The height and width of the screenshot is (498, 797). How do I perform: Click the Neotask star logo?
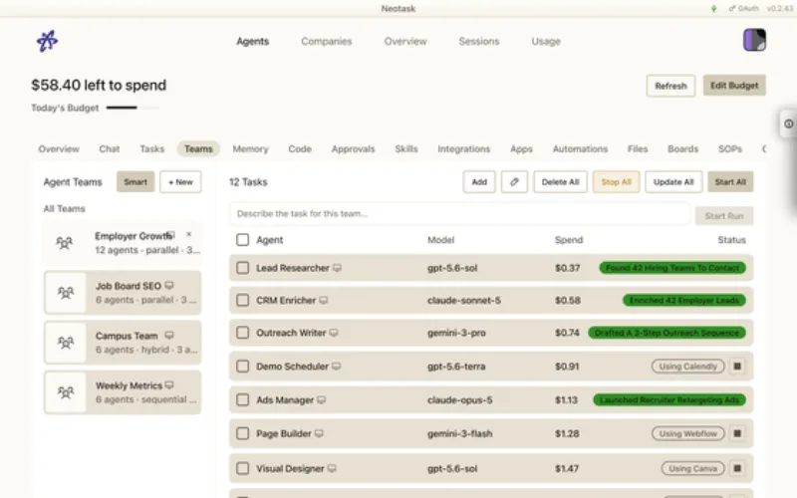pos(47,41)
